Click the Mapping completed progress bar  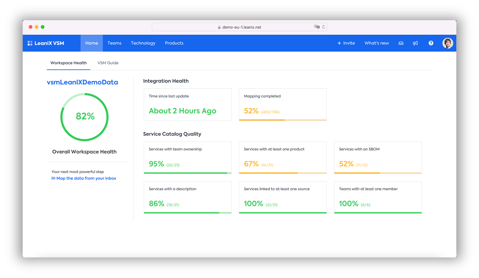[283, 120]
